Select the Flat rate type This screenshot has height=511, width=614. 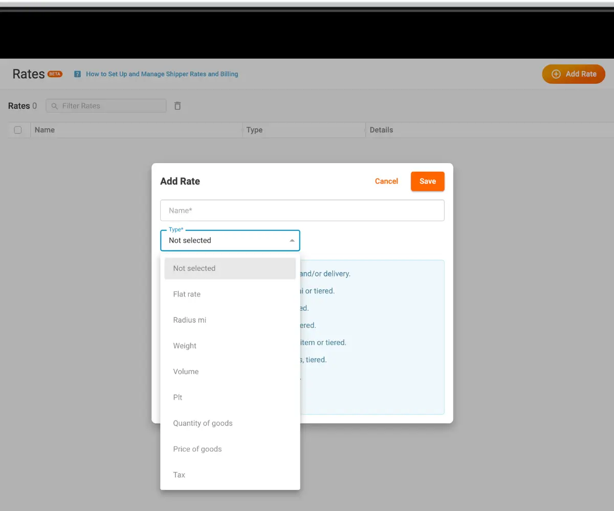coord(230,294)
